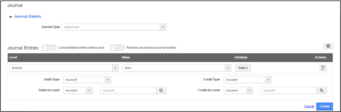Viewport: 341px width, 112px height.
Task: Delete the Invoice entry with trash icon
Action: coord(323,68)
